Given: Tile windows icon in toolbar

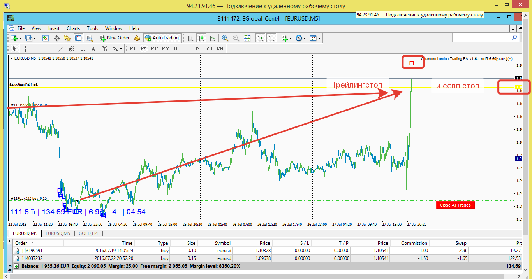Looking at the screenshot, I should click(x=247, y=38).
